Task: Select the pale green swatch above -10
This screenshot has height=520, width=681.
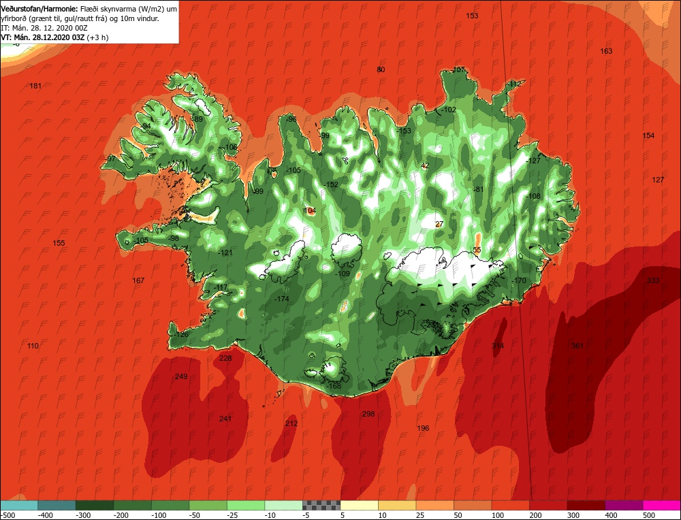Action: coord(283,505)
